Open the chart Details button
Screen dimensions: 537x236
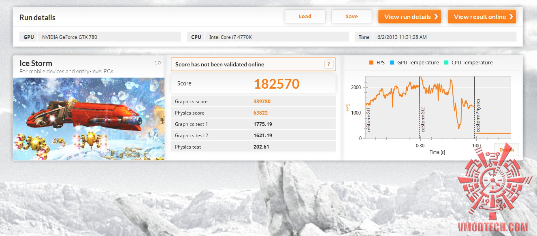[506, 150]
